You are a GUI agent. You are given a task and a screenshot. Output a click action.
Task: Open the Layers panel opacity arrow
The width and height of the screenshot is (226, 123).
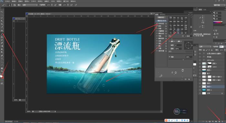[x=224, y=47]
